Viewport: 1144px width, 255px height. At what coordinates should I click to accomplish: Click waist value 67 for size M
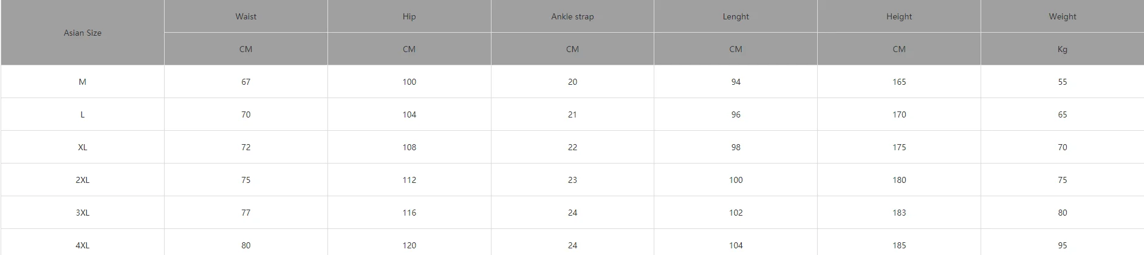click(x=245, y=82)
